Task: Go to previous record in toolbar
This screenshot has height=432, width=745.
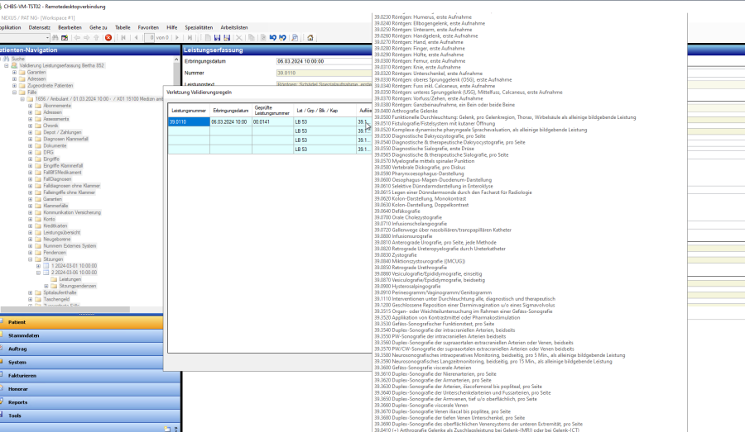Action: (x=135, y=38)
